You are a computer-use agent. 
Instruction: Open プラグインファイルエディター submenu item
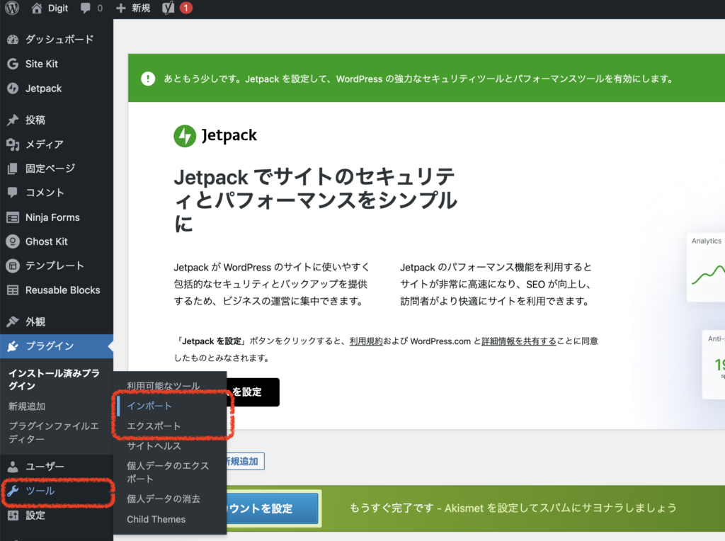click(54, 433)
